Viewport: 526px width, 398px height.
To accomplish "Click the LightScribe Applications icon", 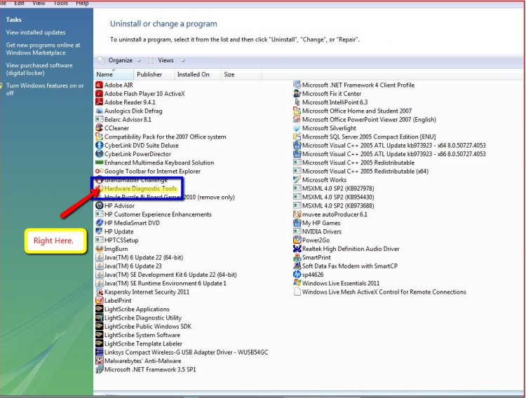I will (x=99, y=309).
